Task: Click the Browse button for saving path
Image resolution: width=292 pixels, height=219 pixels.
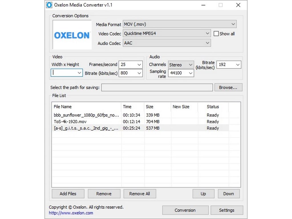Action: click(x=228, y=87)
